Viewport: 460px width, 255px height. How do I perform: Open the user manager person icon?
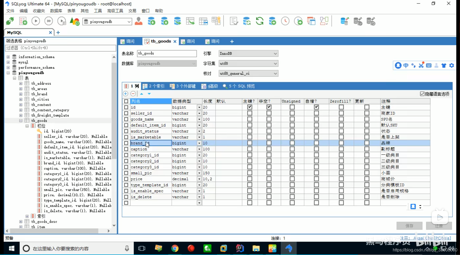tap(138, 21)
